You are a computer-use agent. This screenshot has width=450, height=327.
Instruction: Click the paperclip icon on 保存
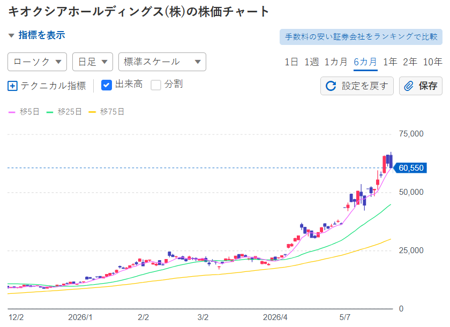[408, 86]
